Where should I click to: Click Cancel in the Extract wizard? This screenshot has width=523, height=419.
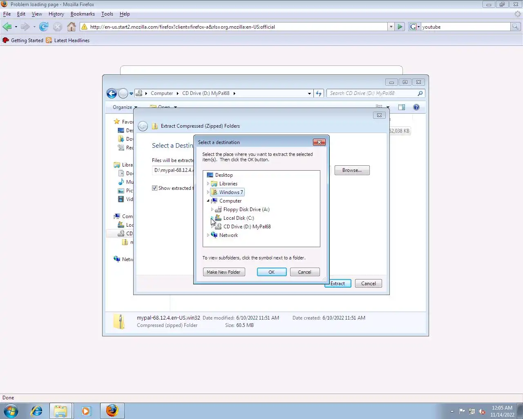[368, 284]
